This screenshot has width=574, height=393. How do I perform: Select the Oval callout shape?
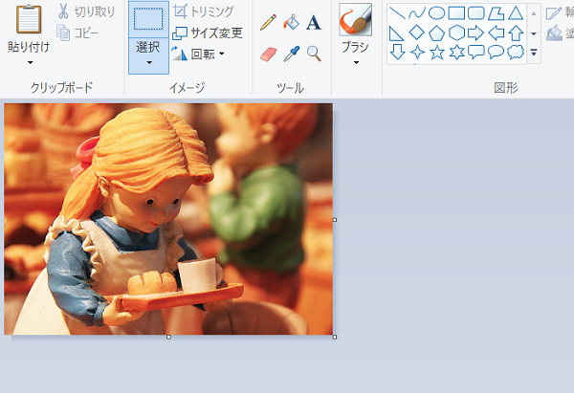click(x=496, y=52)
